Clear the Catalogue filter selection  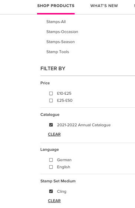[x=54, y=134]
